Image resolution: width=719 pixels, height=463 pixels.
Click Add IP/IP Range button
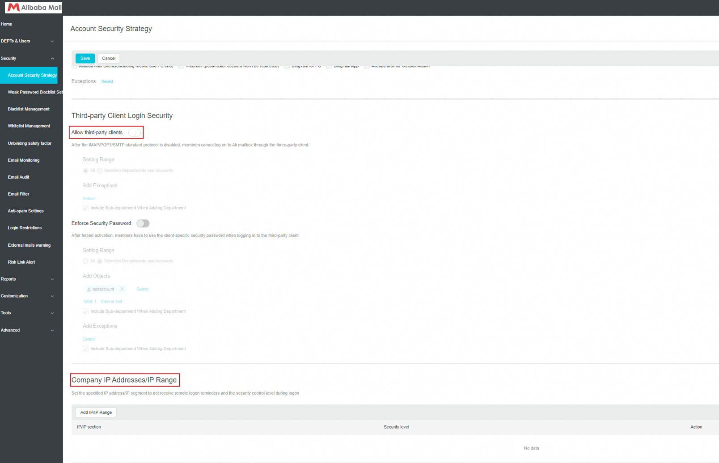(x=96, y=412)
